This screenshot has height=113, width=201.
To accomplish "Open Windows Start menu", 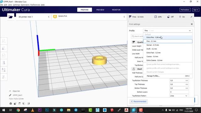I will click(3, 110).
